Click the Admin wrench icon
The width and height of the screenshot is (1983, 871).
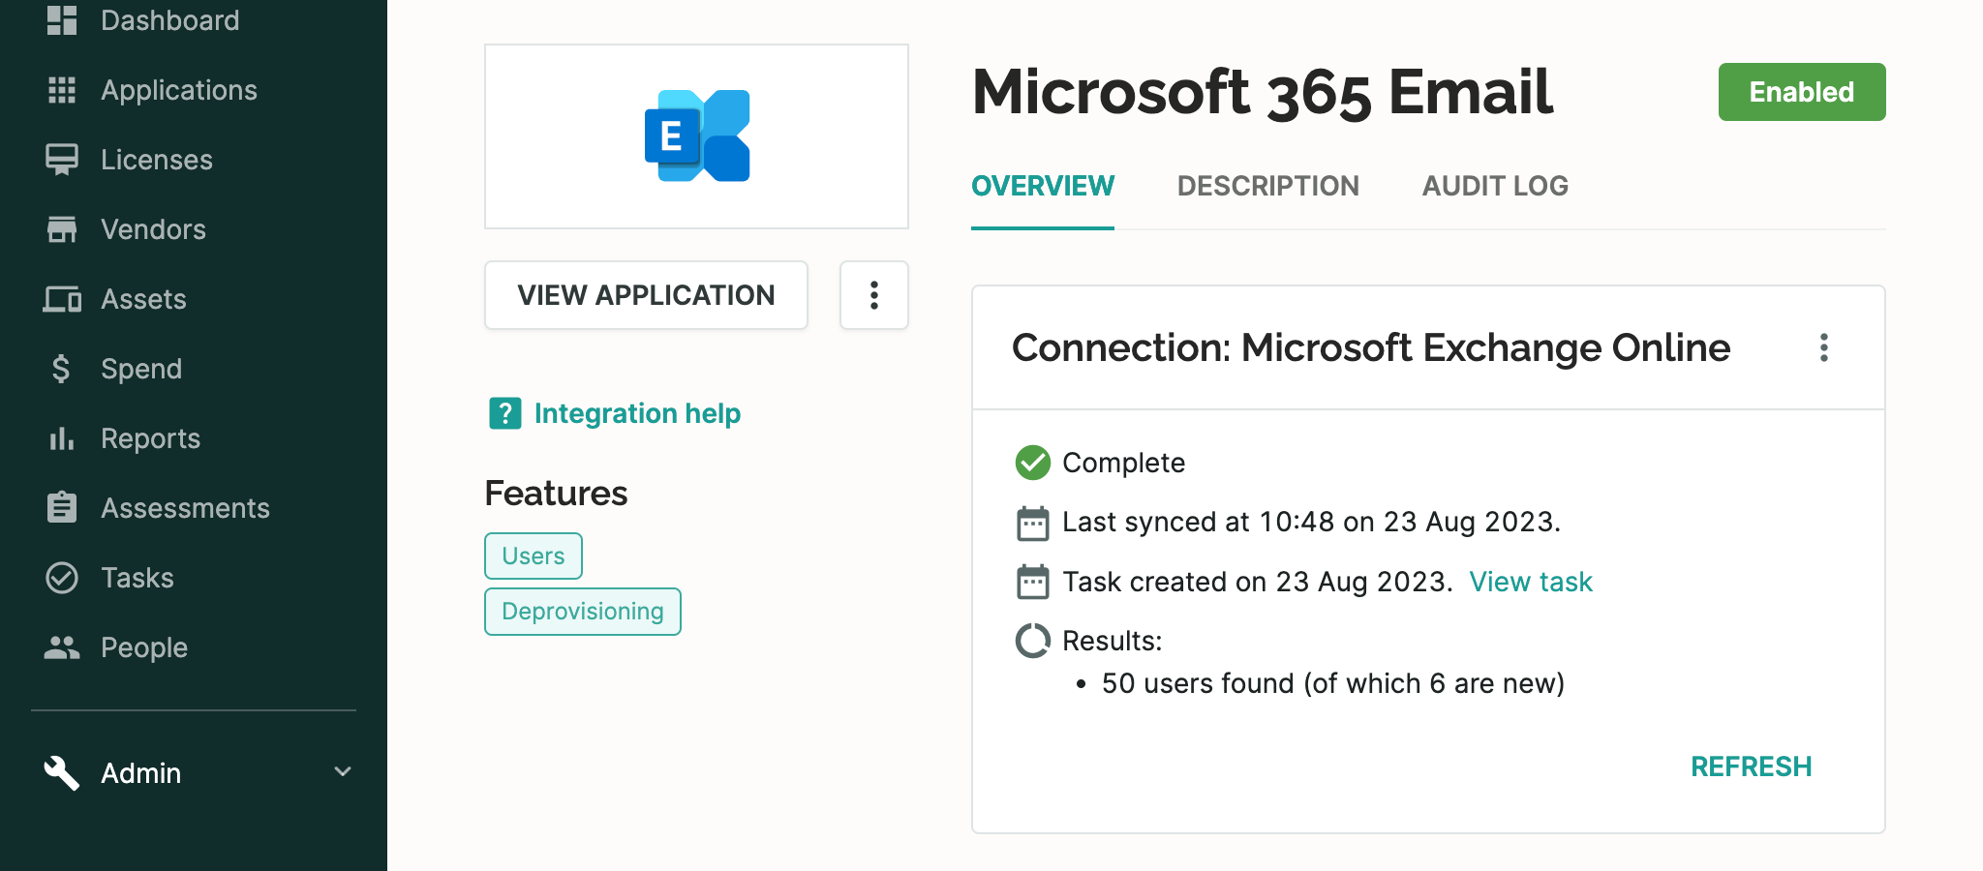tap(62, 772)
